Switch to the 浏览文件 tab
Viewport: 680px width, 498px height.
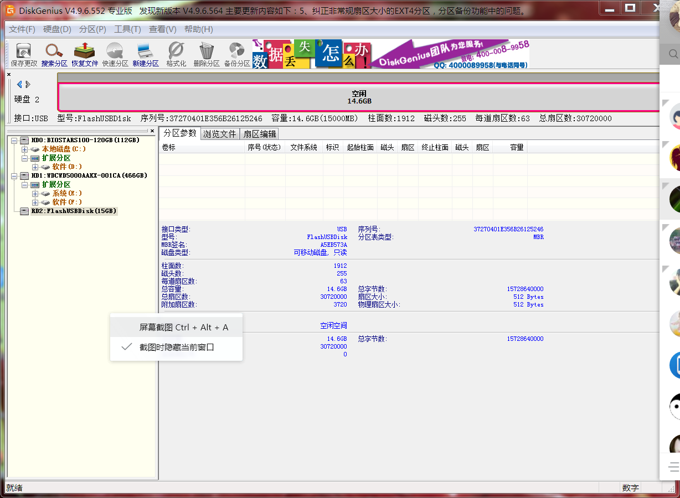pyautogui.click(x=220, y=134)
